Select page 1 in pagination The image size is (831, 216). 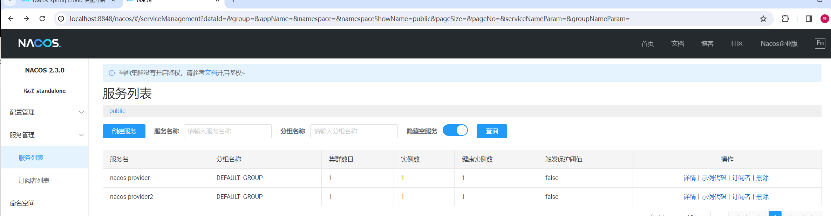point(775,214)
